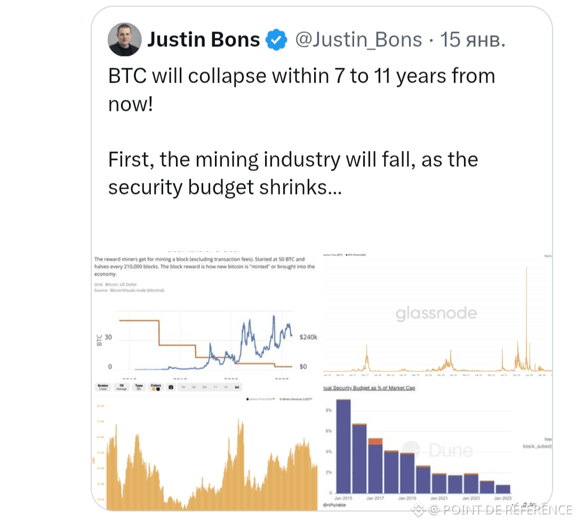The width and height of the screenshot is (576, 523).
Task: Open the Scales Linear selector
Action: click(x=103, y=387)
